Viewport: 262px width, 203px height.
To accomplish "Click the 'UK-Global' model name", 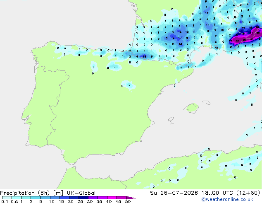I will [x=81, y=193].
